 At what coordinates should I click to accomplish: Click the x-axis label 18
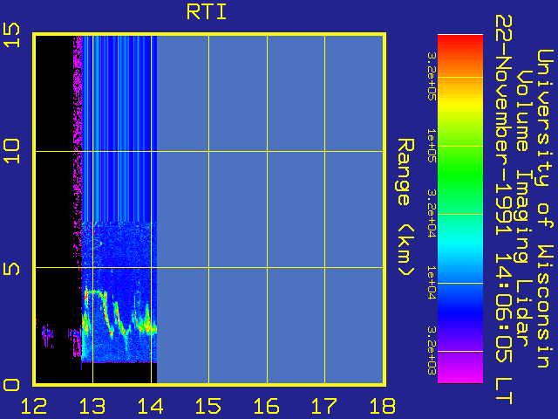tap(383, 406)
